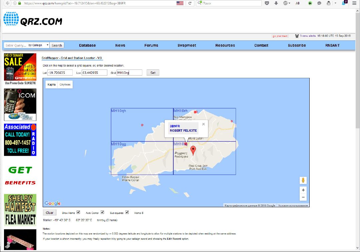360x252 pixels.
Task: Open the '3 new alerts' link
Action: pyautogui.click(x=308, y=36)
